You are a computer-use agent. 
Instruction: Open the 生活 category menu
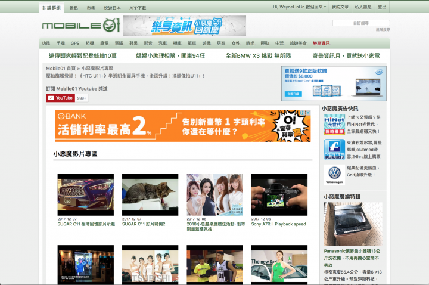(x=279, y=44)
